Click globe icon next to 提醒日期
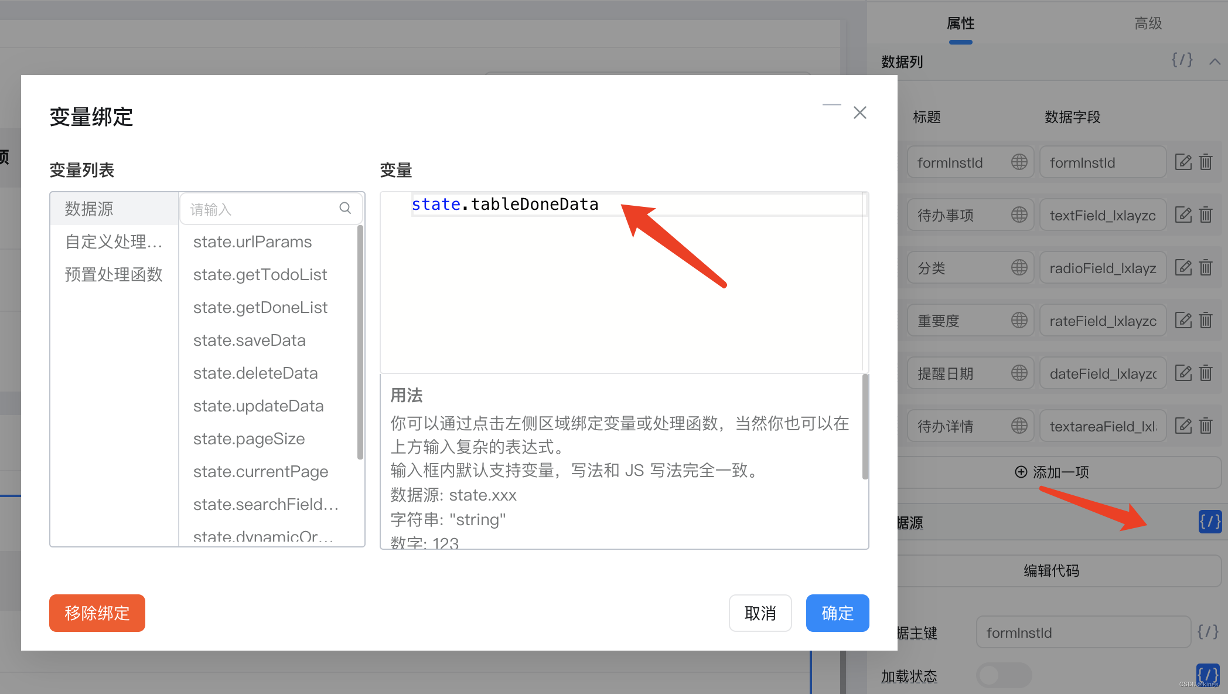 pyautogui.click(x=1019, y=373)
